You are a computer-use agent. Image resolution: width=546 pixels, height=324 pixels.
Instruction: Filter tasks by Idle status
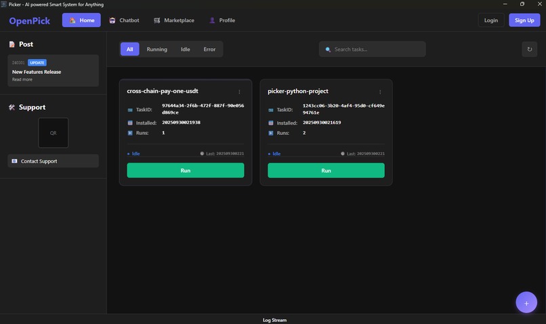tap(185, 49)
